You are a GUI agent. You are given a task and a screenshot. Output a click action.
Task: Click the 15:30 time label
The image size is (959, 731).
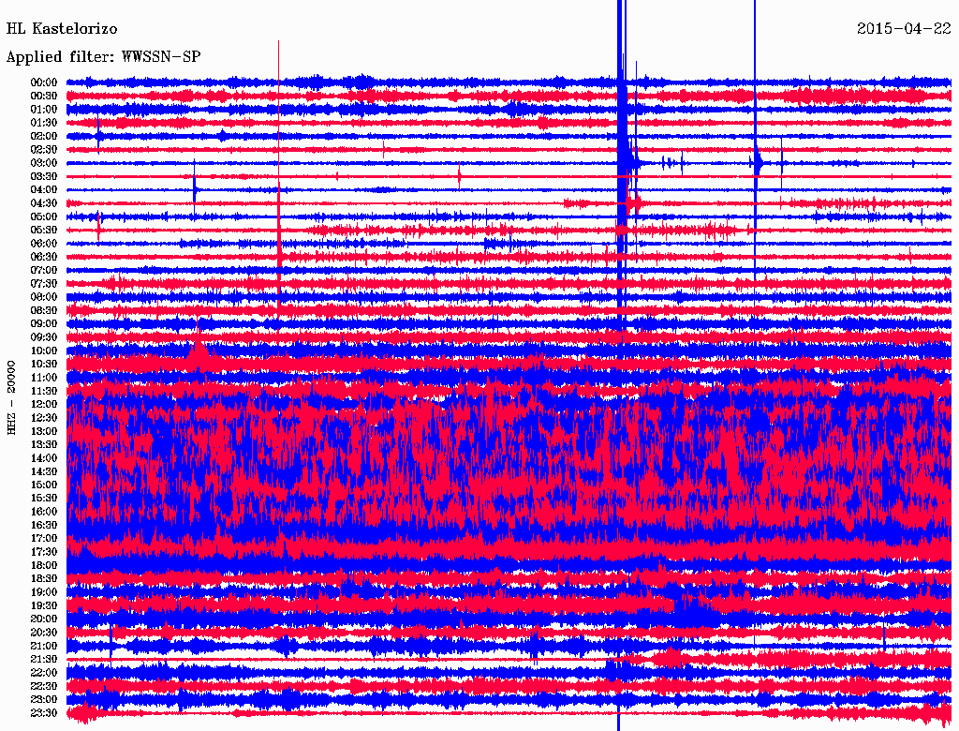[x=44, y=499]
